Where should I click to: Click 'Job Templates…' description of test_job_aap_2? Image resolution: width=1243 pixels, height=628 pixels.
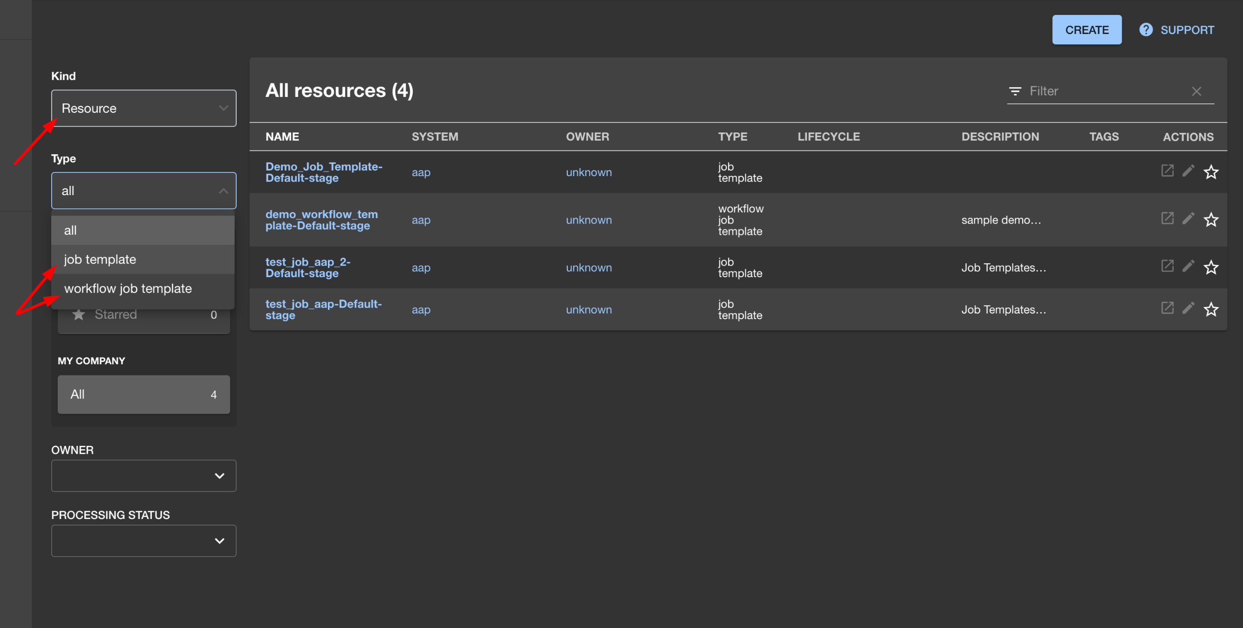(1004, 268)
